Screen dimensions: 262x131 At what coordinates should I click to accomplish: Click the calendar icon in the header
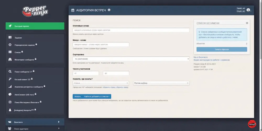click(73, 10)
